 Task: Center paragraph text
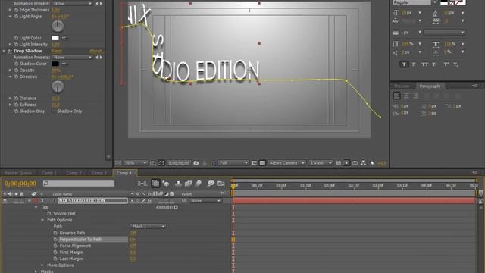coord(406,96)
